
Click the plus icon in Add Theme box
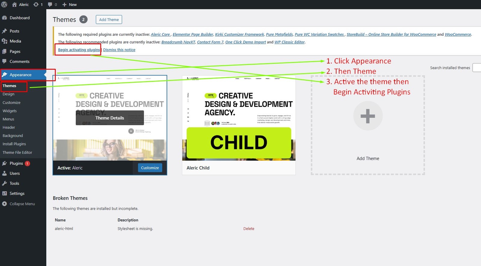[368, 116]
